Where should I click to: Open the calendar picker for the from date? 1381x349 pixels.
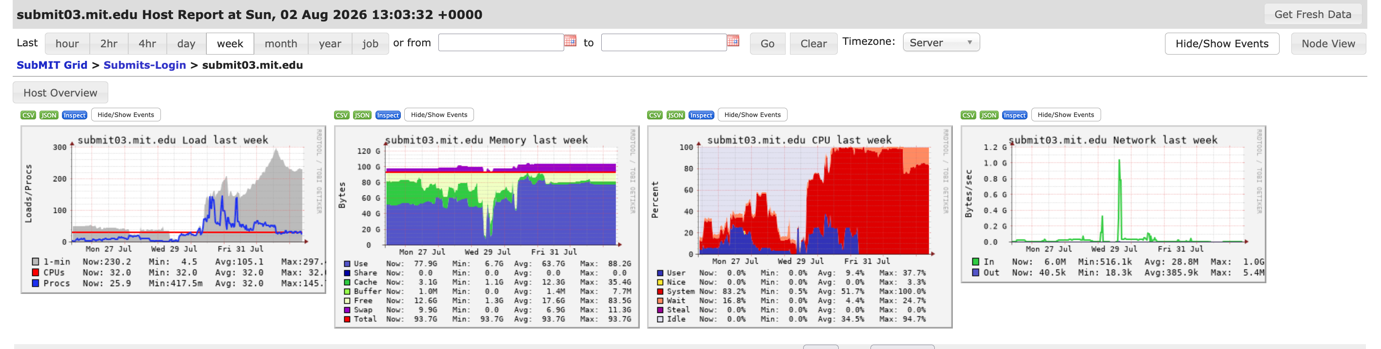click(571, 41)
